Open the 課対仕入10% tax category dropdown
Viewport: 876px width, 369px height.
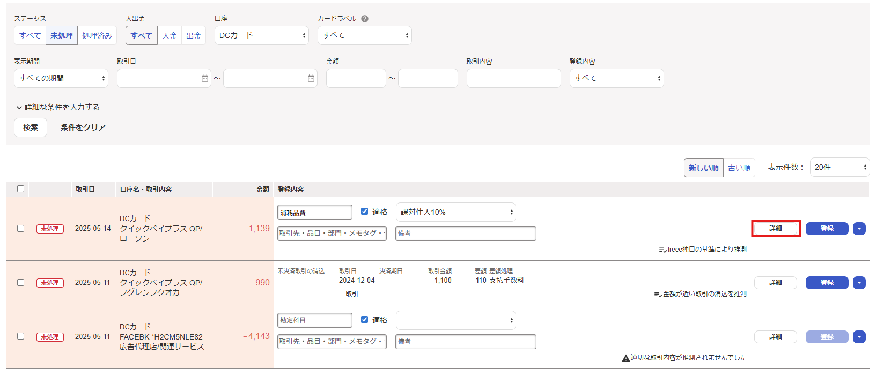[x=455, y=212]
